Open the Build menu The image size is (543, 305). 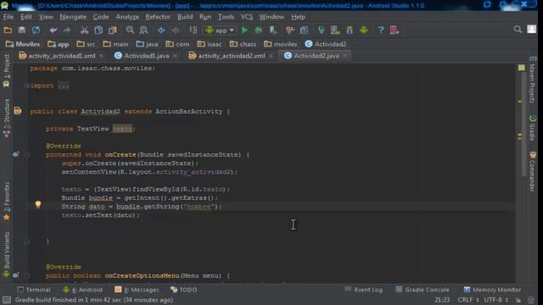coord(185,17)
